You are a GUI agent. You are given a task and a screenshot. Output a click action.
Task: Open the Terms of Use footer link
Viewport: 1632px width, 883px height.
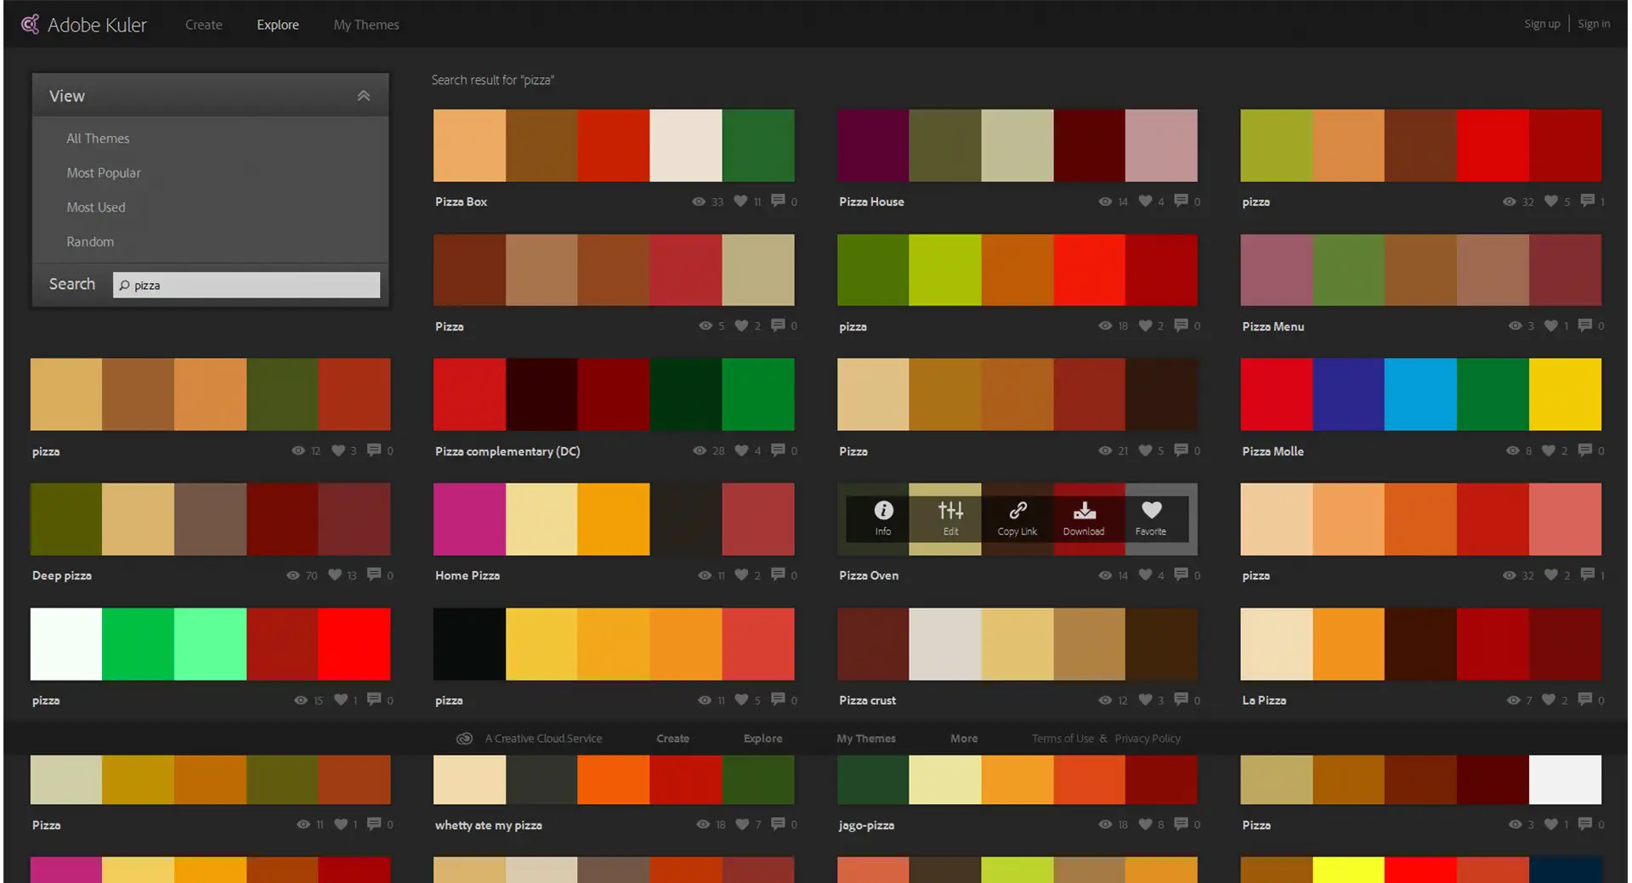pos(1062,739)
